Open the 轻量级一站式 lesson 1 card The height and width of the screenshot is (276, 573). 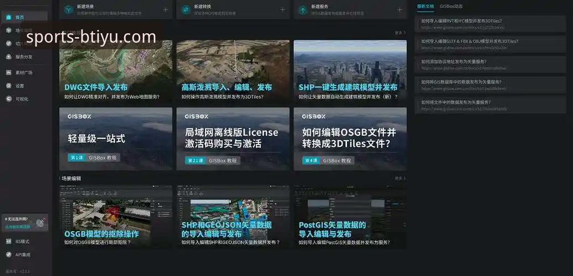(x=115, y=139)
